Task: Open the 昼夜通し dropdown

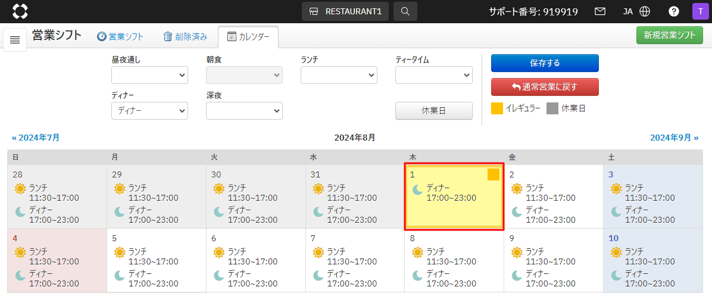Action: coord(149,75)
